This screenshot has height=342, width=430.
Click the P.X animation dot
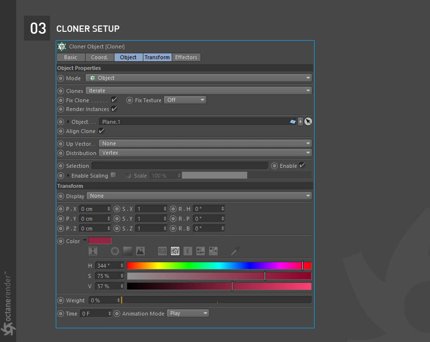coord(61,209)
